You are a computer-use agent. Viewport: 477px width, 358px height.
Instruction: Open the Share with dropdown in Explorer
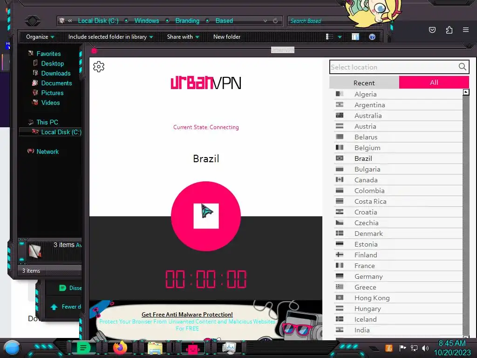coord(183,37)
